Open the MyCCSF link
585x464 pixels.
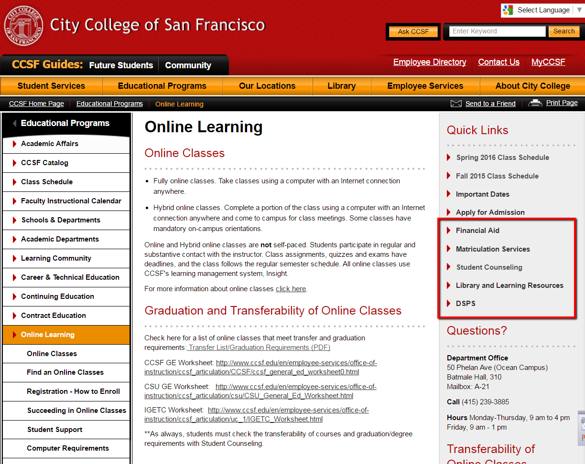pyautogui.click(x=548, y=62)
